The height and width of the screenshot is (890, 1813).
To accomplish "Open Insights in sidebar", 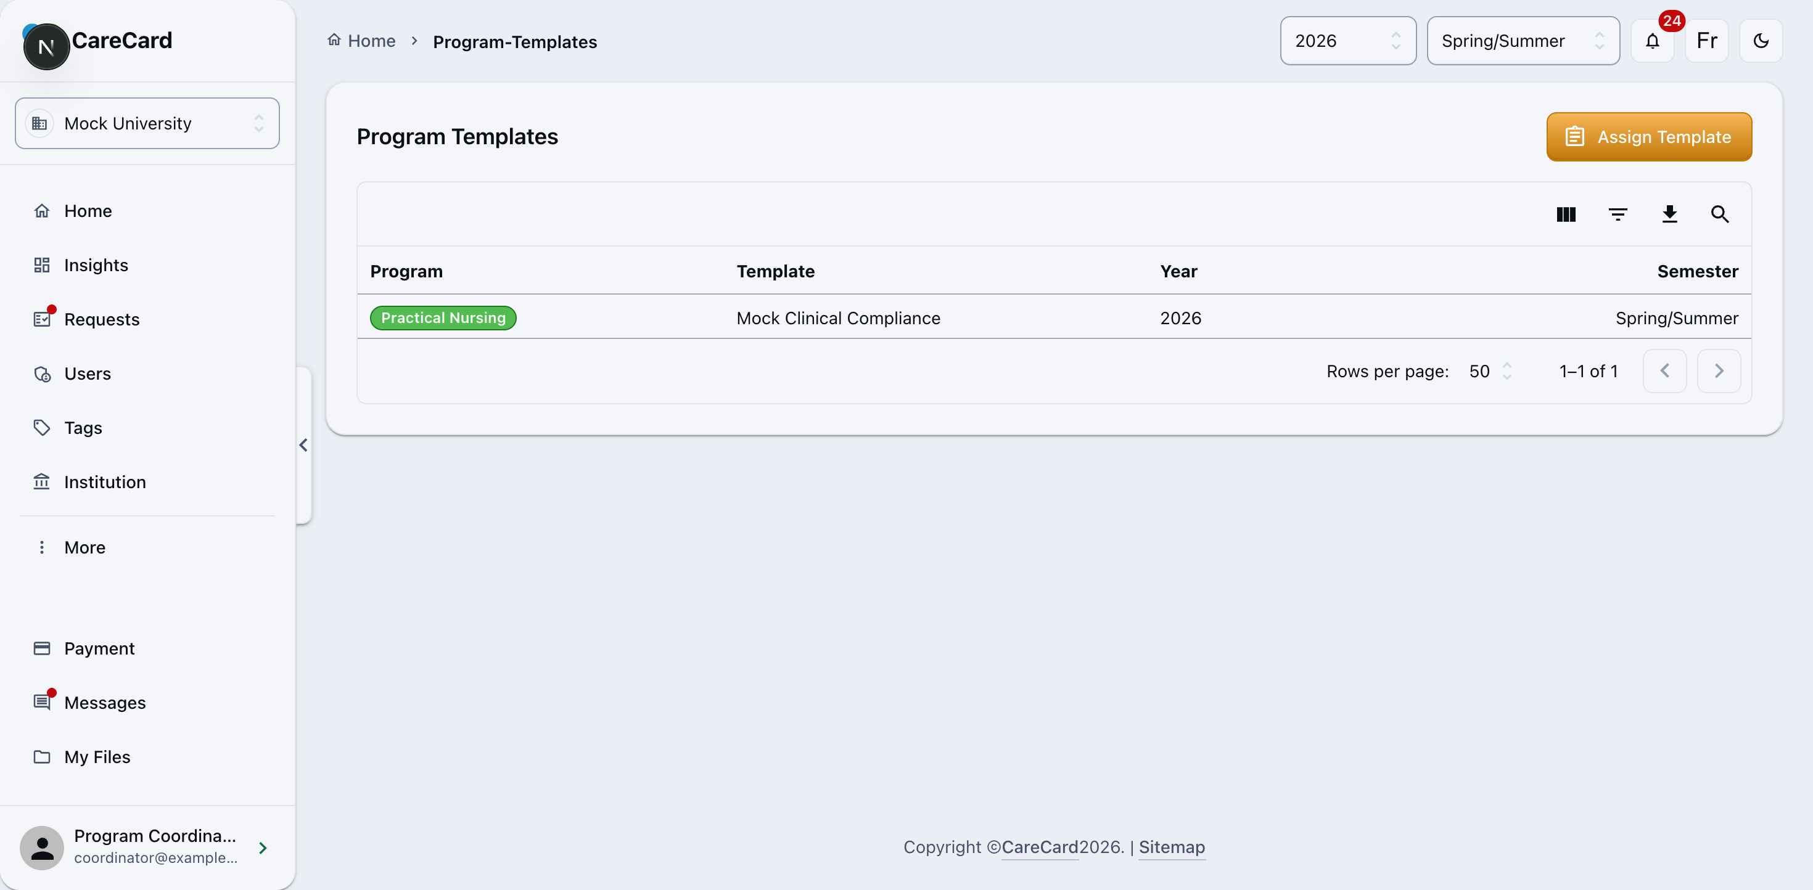I will tap(147, 264).
